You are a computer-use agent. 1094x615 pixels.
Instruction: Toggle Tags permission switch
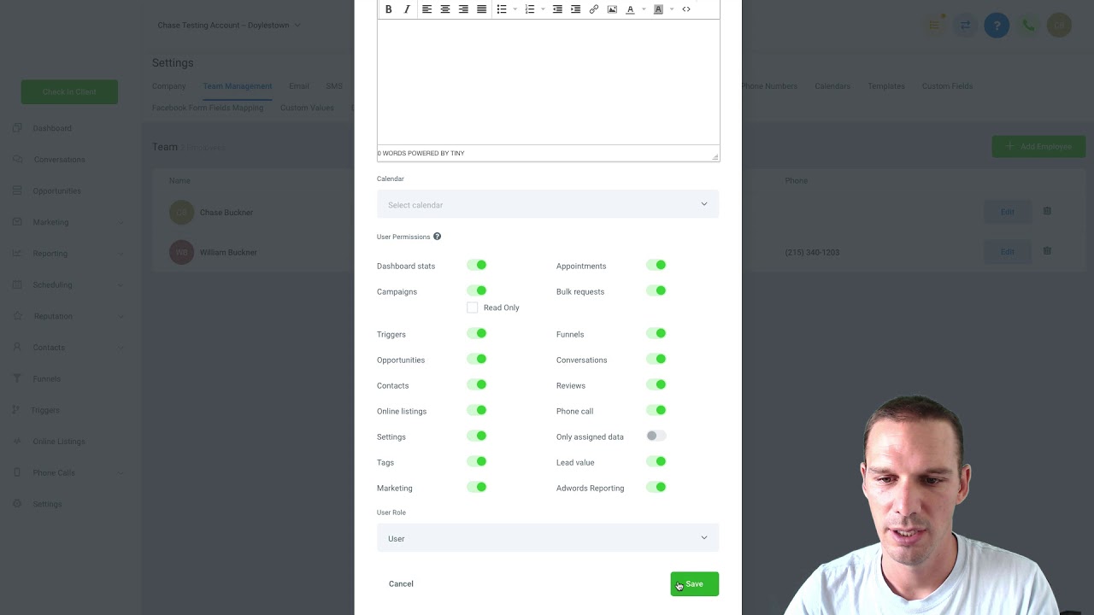tap(477, 462)
